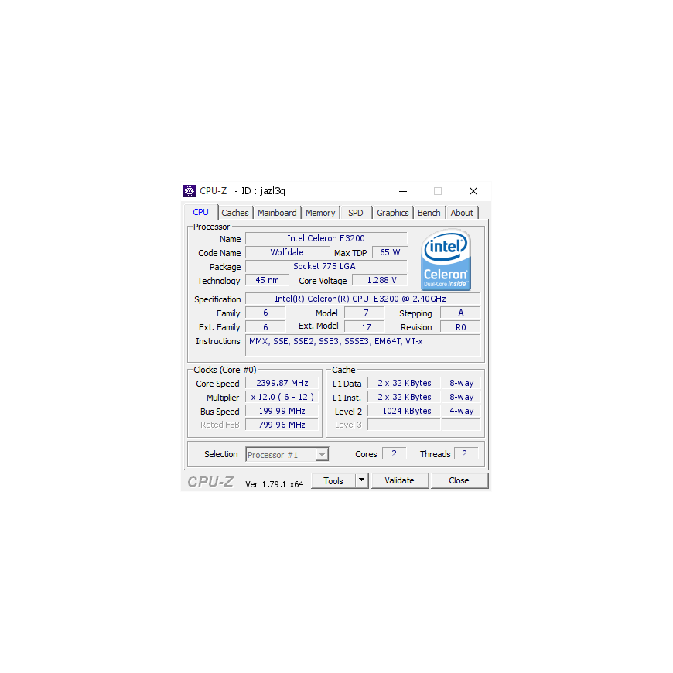Click the Stepping value 'A'
The height and width of the screenshot is (673, 673).
pos(460,313)
